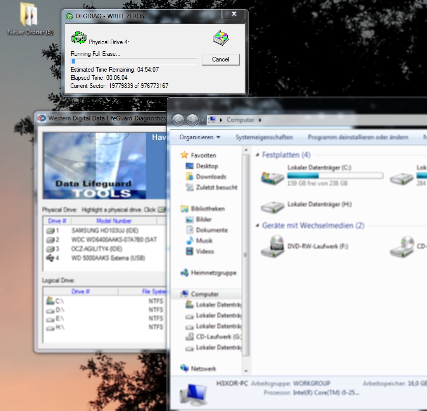The width and height of the screenshot is (427, 411).
Task: Click the Favoriten star icon
Action: (x=185, y=155)
